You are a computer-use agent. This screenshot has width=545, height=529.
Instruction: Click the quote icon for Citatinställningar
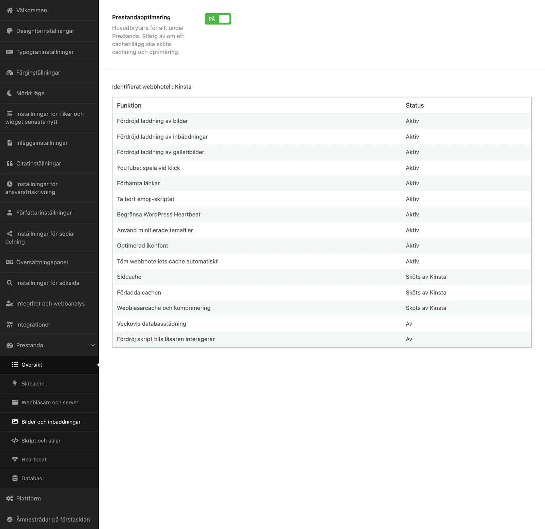(10, 164)
